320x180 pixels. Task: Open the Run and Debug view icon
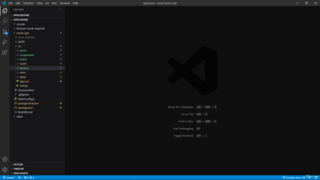(x=4, y=42)
